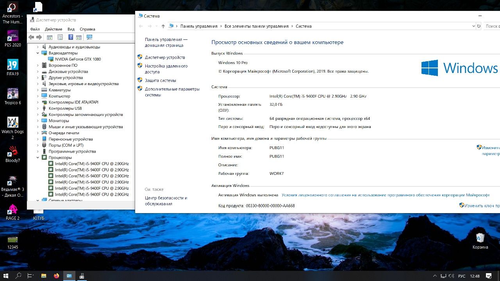Open taskbar search magnifier

pyautogui.click(x=18, y=276)
